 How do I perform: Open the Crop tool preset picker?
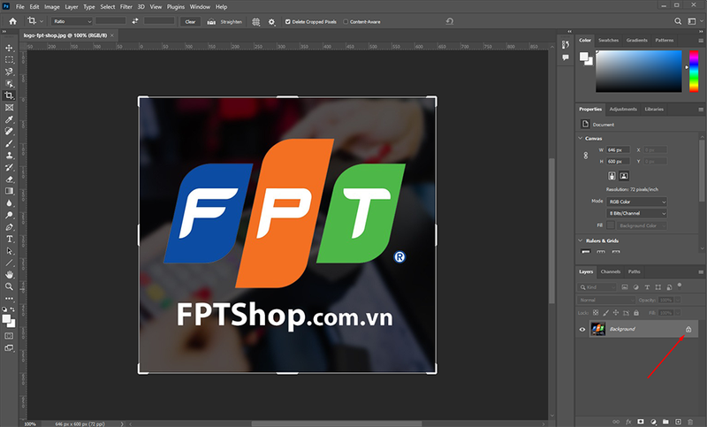[x=35, y=21]
